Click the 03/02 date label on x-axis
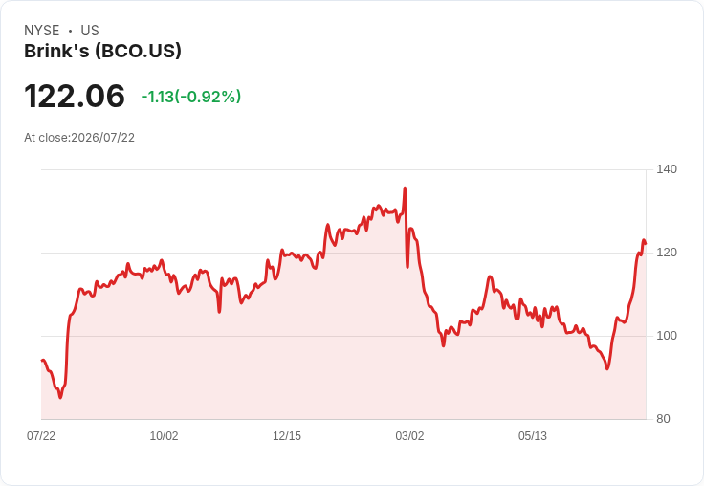The image size is (704, 486). [409, 435]
